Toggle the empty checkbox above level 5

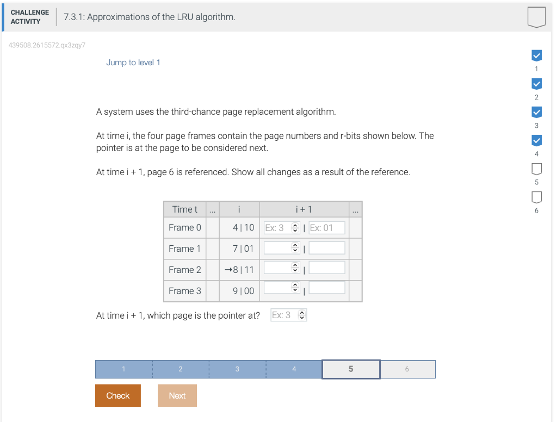click(536, 169)
